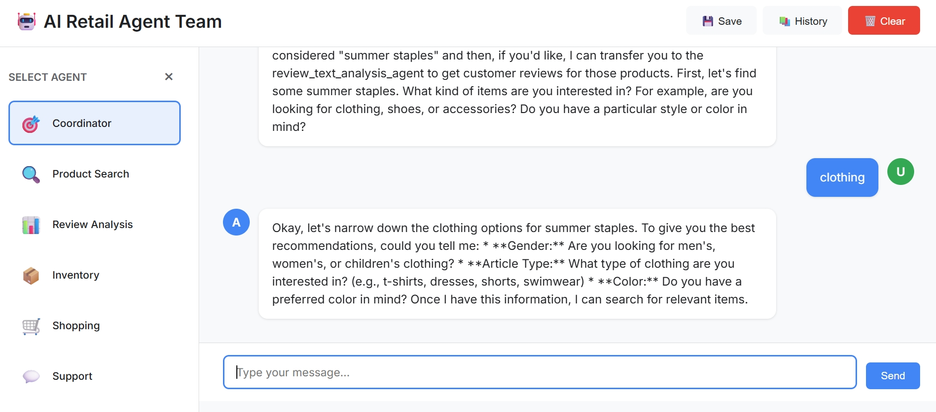
Task: Click the robot logo icon
Action: (27, 21)
